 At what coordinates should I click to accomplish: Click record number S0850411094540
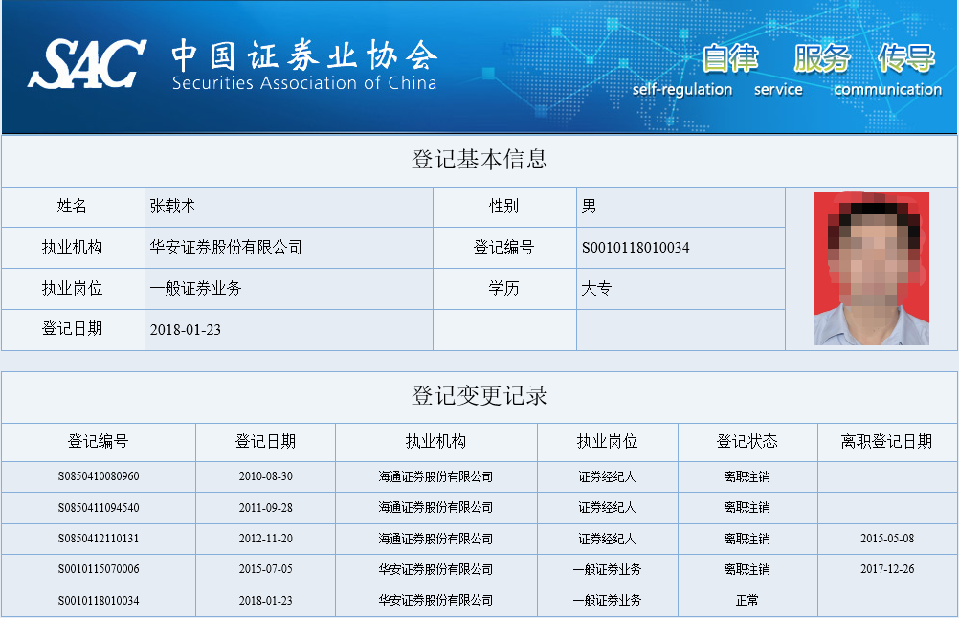(x=99, y=507)
